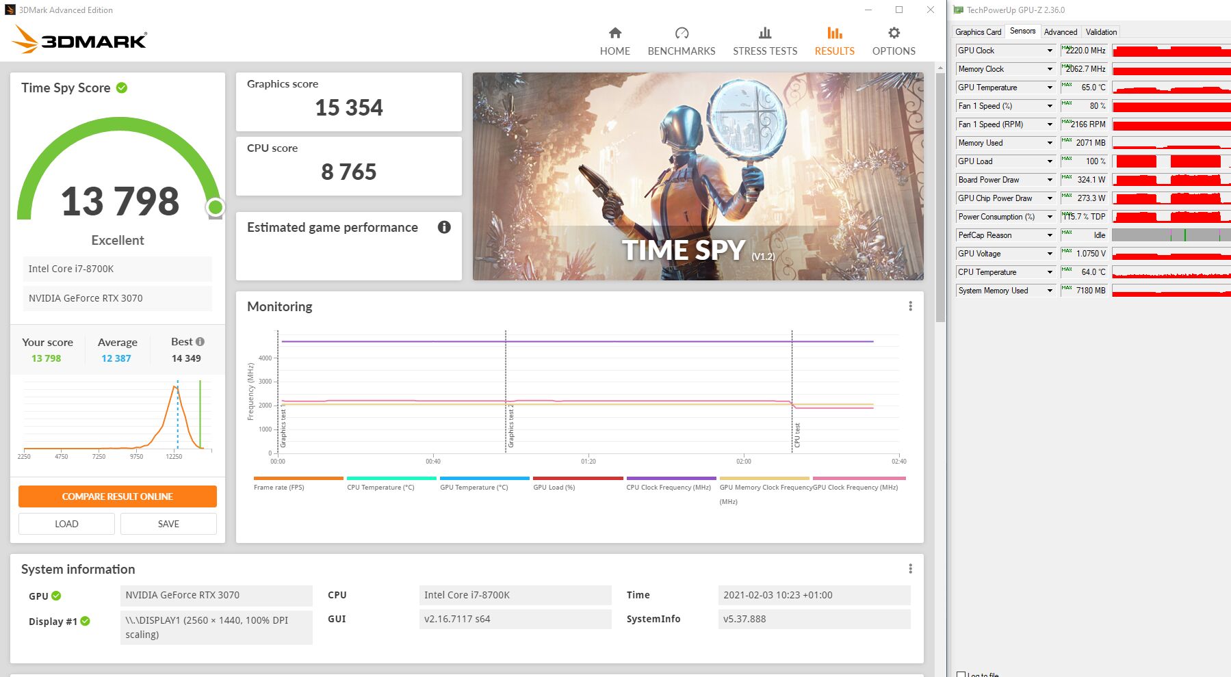1231x677 pixels.
Task: Click the GPU Load (%) legend swatch
Action: [578, 478]
